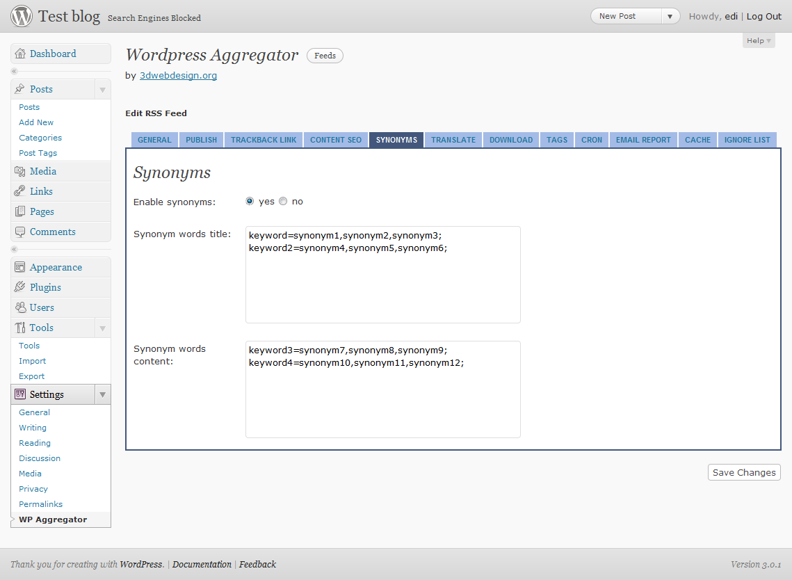
Task: Click the Dashboard home icon
Action: pyautogui.click(x=20, y=54)
